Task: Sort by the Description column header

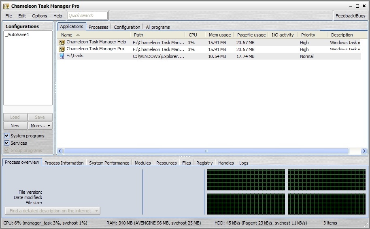Action: coord(347,35)
